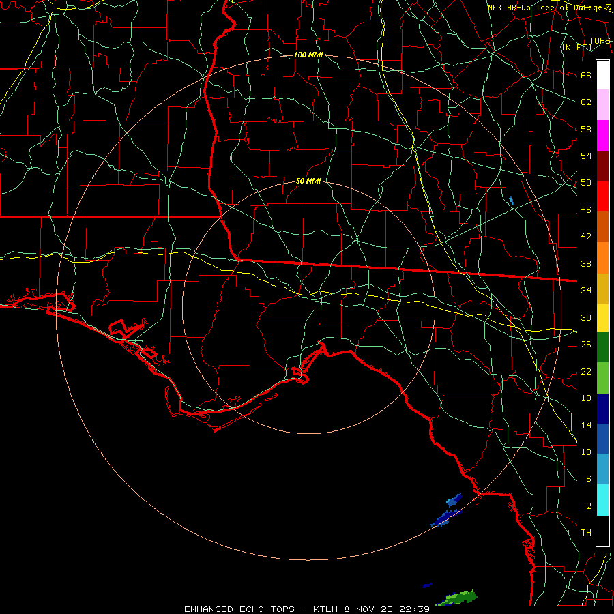Click the '38' legend value

coord(586,263)
